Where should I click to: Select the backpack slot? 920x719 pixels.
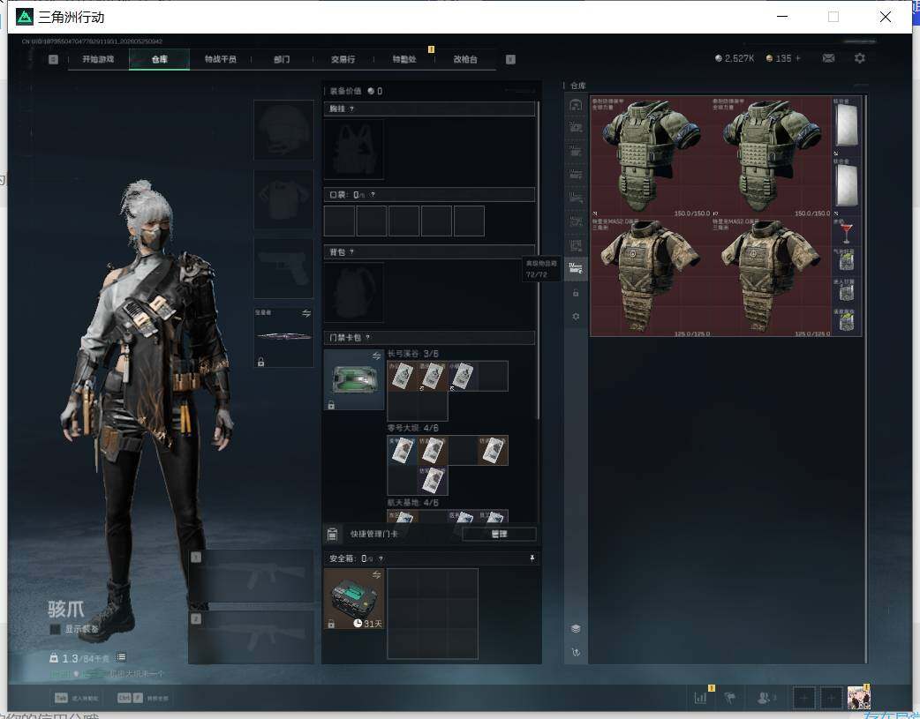click(354, 292)
